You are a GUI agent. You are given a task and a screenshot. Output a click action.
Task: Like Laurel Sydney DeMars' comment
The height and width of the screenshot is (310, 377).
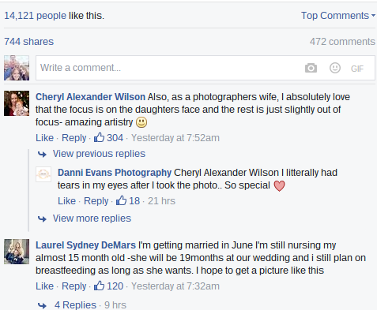tap(44, 286)
